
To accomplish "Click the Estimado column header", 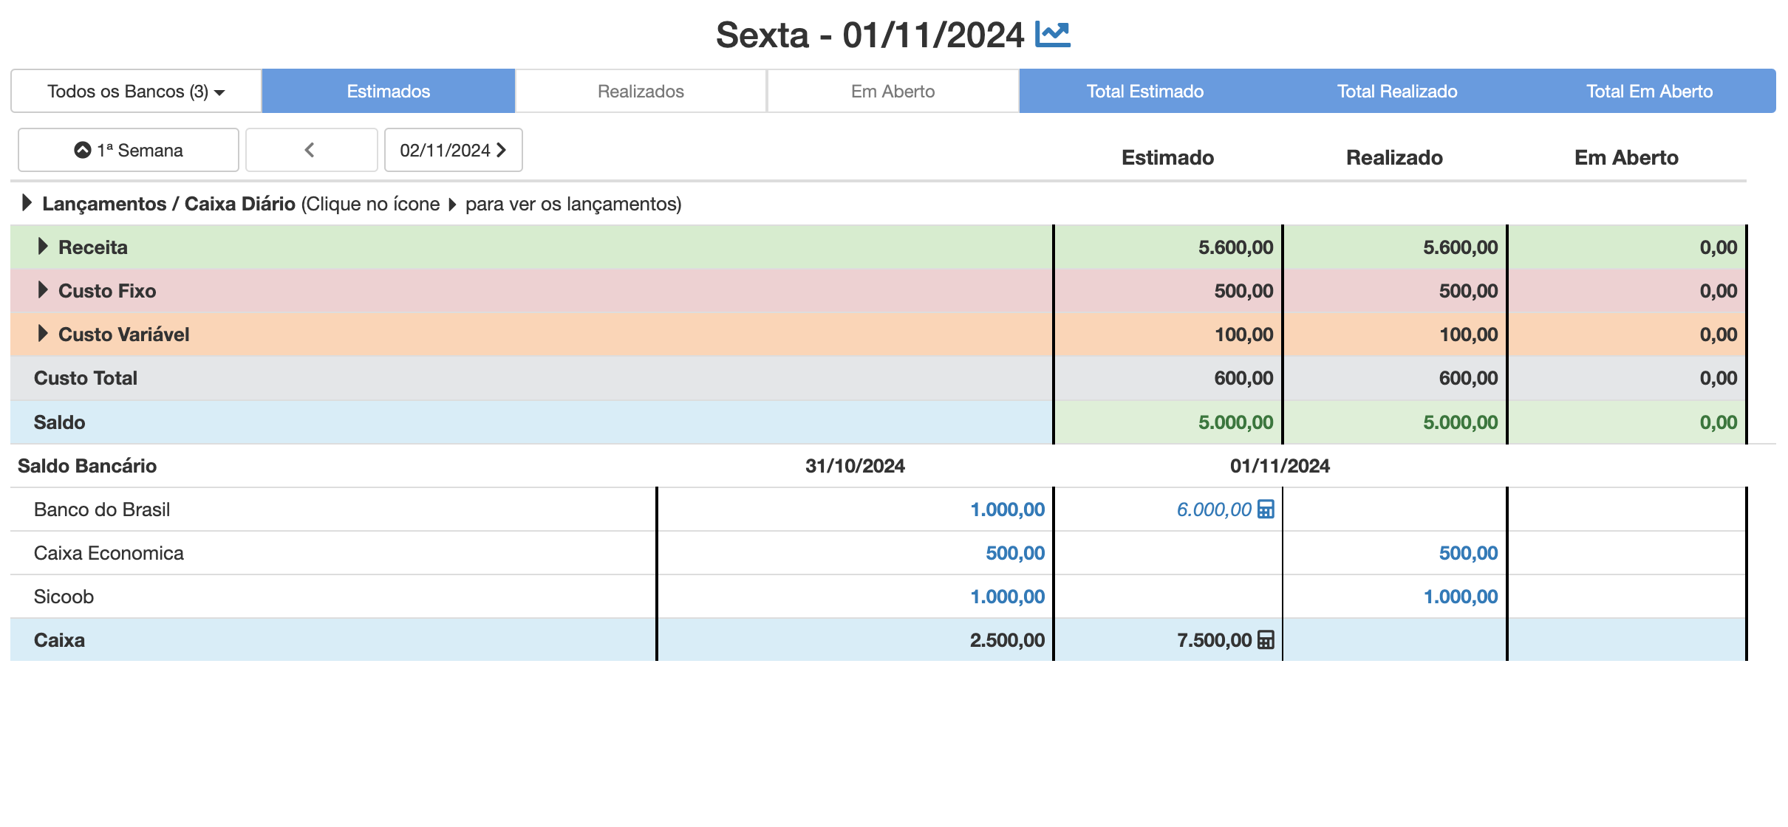I will 1167,157.
